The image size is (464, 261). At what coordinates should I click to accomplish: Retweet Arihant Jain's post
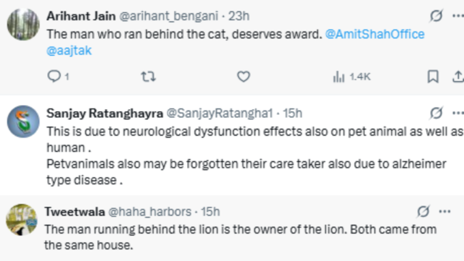[x=148, y=76]
